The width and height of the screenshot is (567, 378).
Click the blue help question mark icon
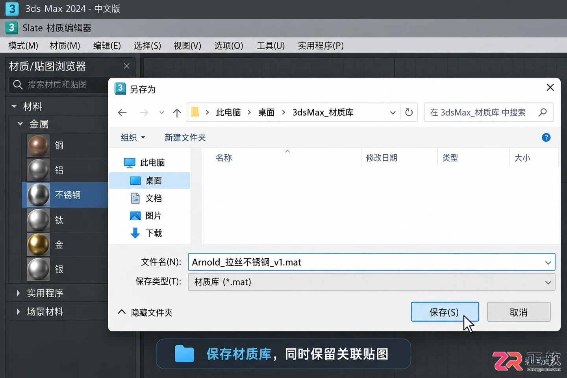click(546, 137)
